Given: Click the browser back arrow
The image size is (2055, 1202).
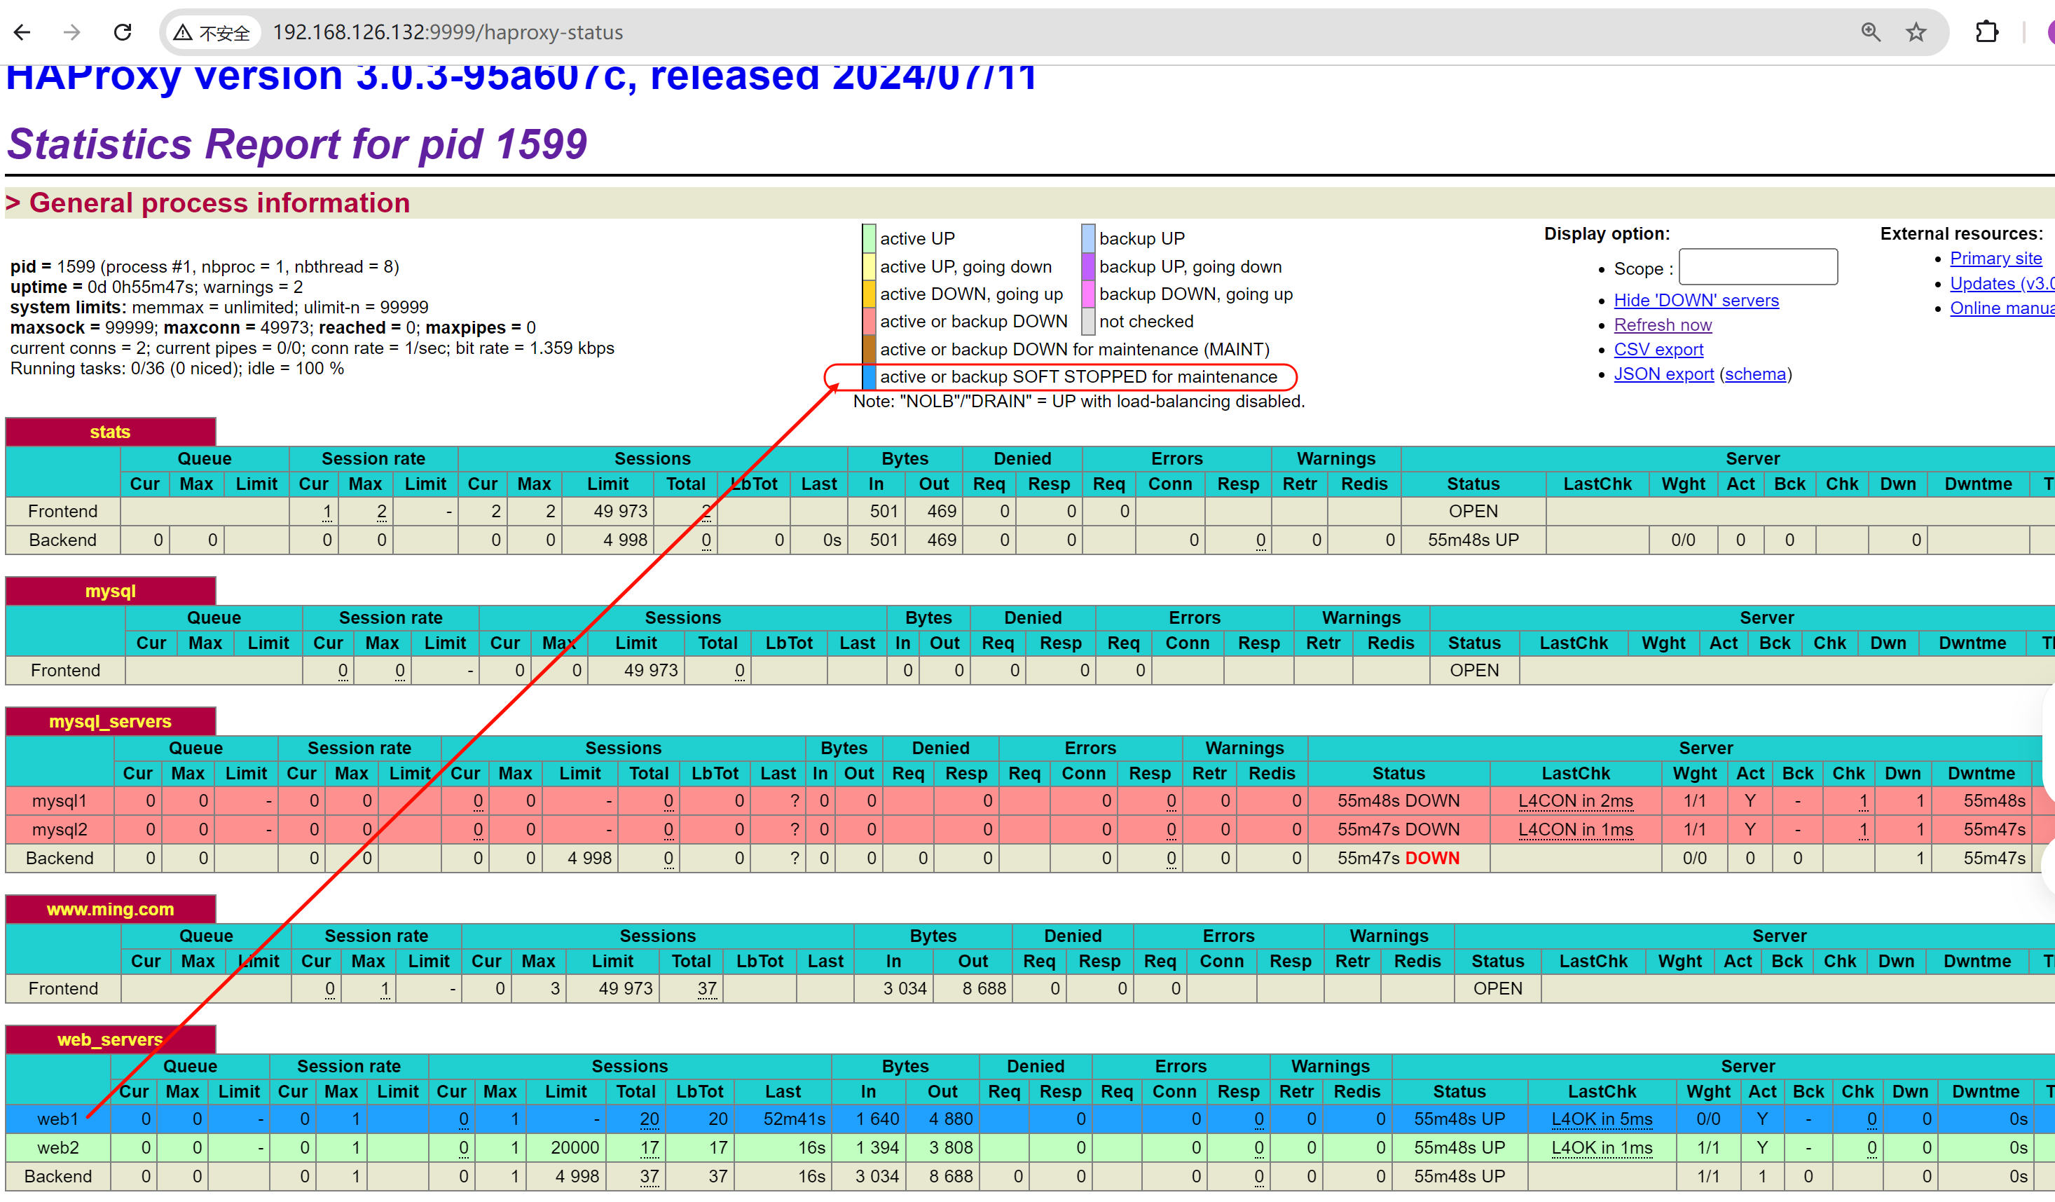Looking at the screenshot, I should (22, 32).
